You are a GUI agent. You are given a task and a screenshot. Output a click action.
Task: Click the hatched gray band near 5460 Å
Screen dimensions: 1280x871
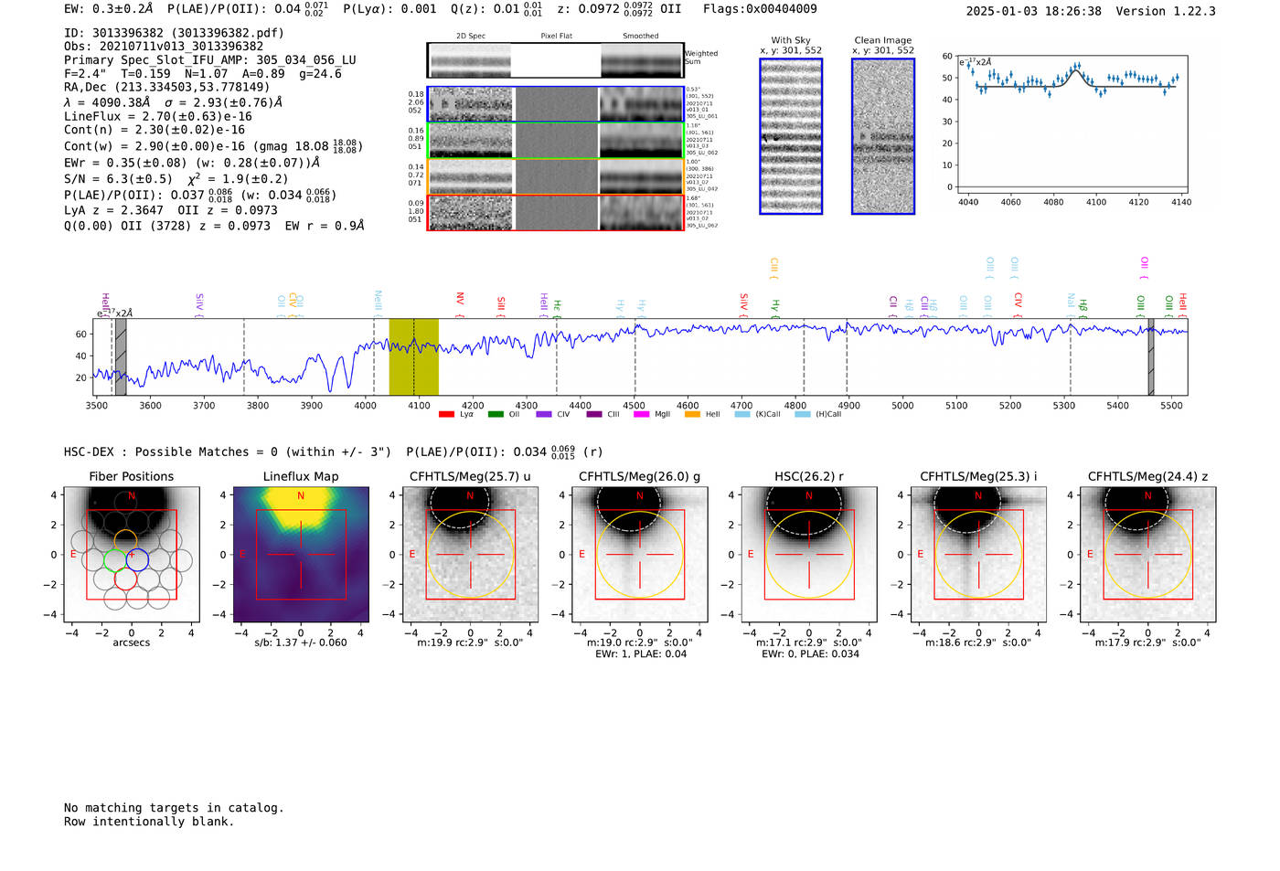click(x=1151, y=356)
